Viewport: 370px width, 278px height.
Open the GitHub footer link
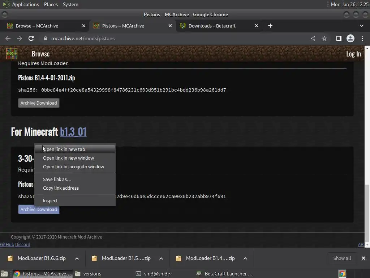[x=7, y=244]
